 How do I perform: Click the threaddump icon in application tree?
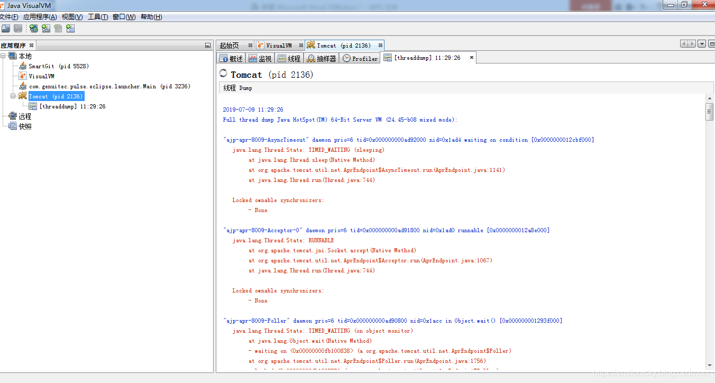tap(33, 106)
